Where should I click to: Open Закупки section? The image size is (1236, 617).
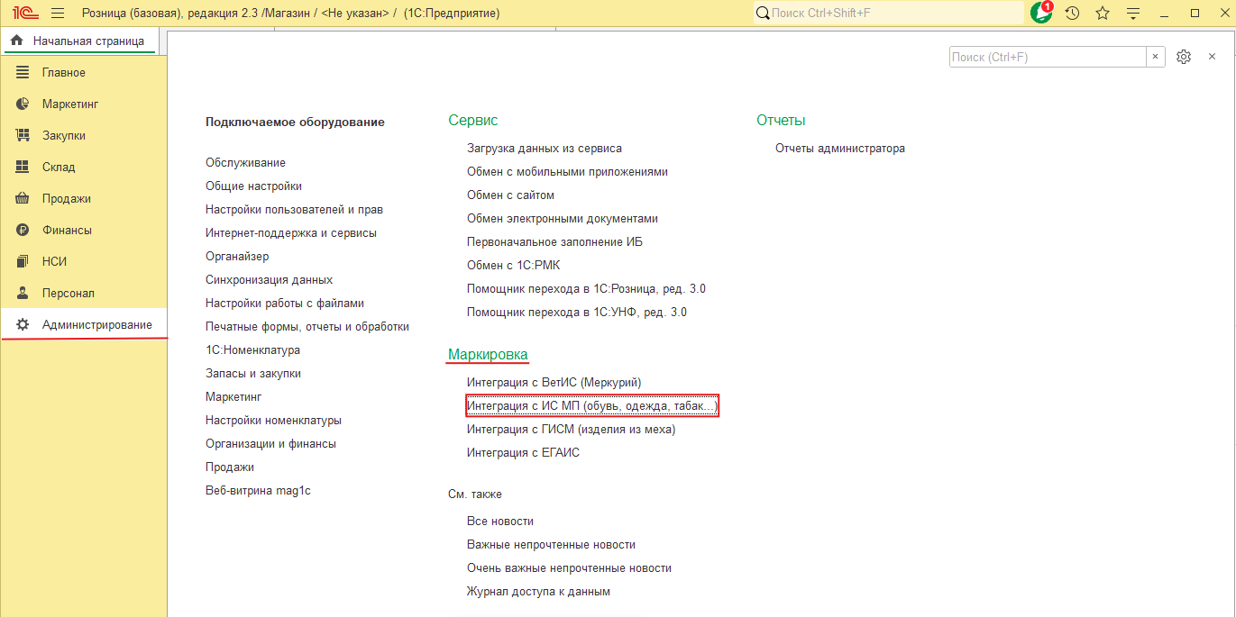click(83, 135)
